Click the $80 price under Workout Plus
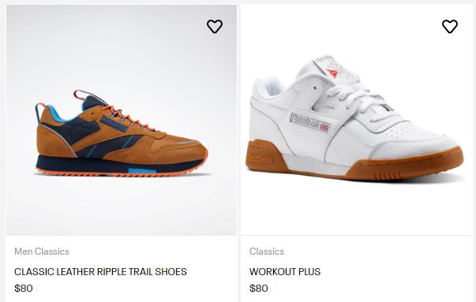 [259, 288]
